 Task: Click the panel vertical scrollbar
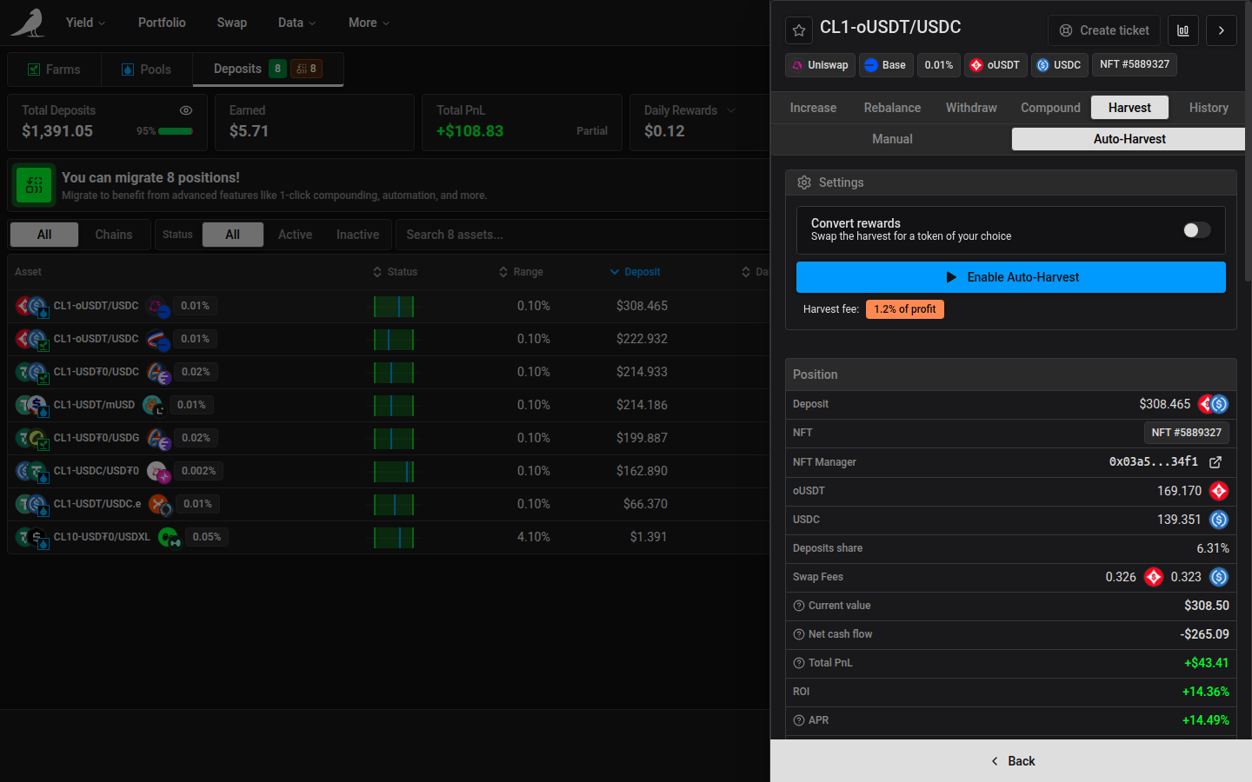(x=1249, y=143)
